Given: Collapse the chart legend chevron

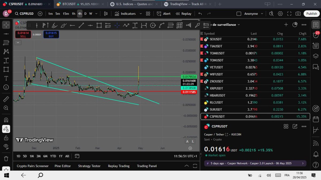Looking at the screenshot, I should point(18,42).
